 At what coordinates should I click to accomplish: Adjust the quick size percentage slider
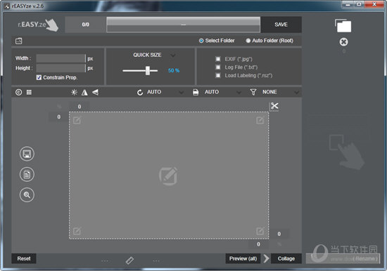(148, 70)
